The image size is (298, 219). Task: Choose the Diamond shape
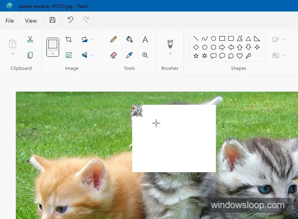tap(196, 47)
